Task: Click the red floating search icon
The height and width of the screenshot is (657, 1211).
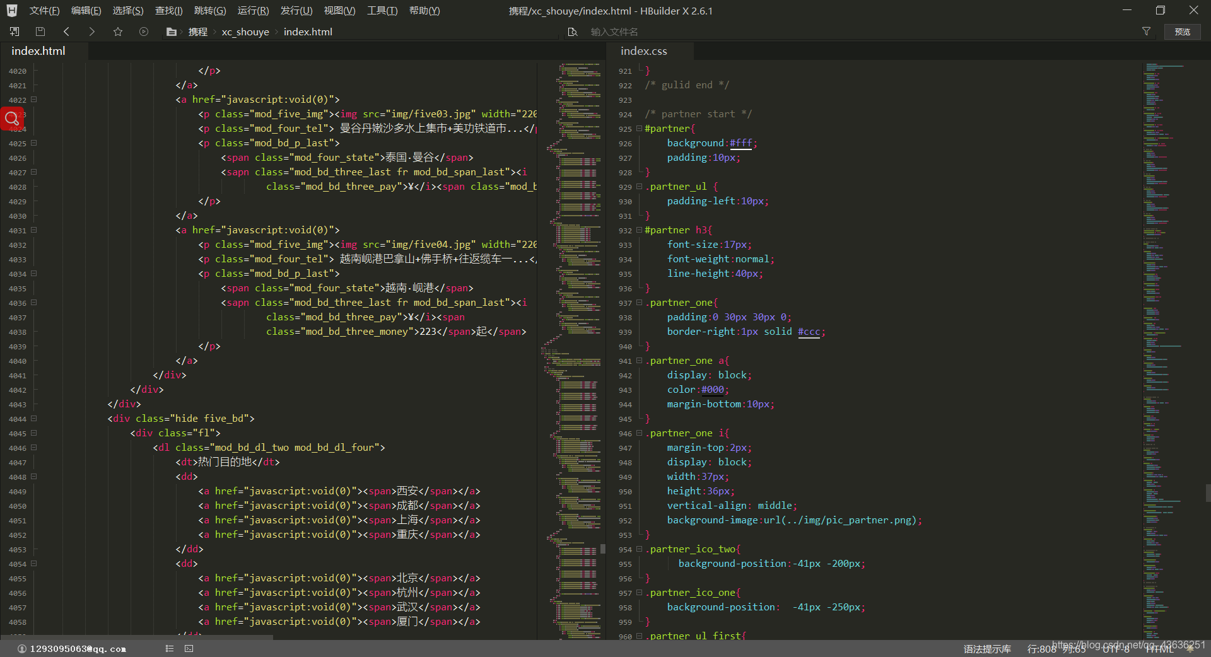Action: (x=12, y=118)
